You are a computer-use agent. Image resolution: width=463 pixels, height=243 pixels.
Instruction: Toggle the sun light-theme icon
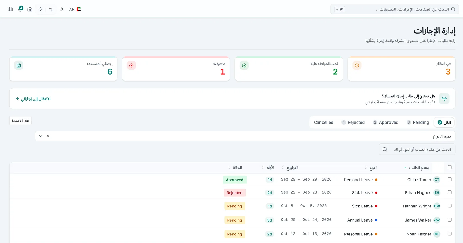click(x=62, y=9)
